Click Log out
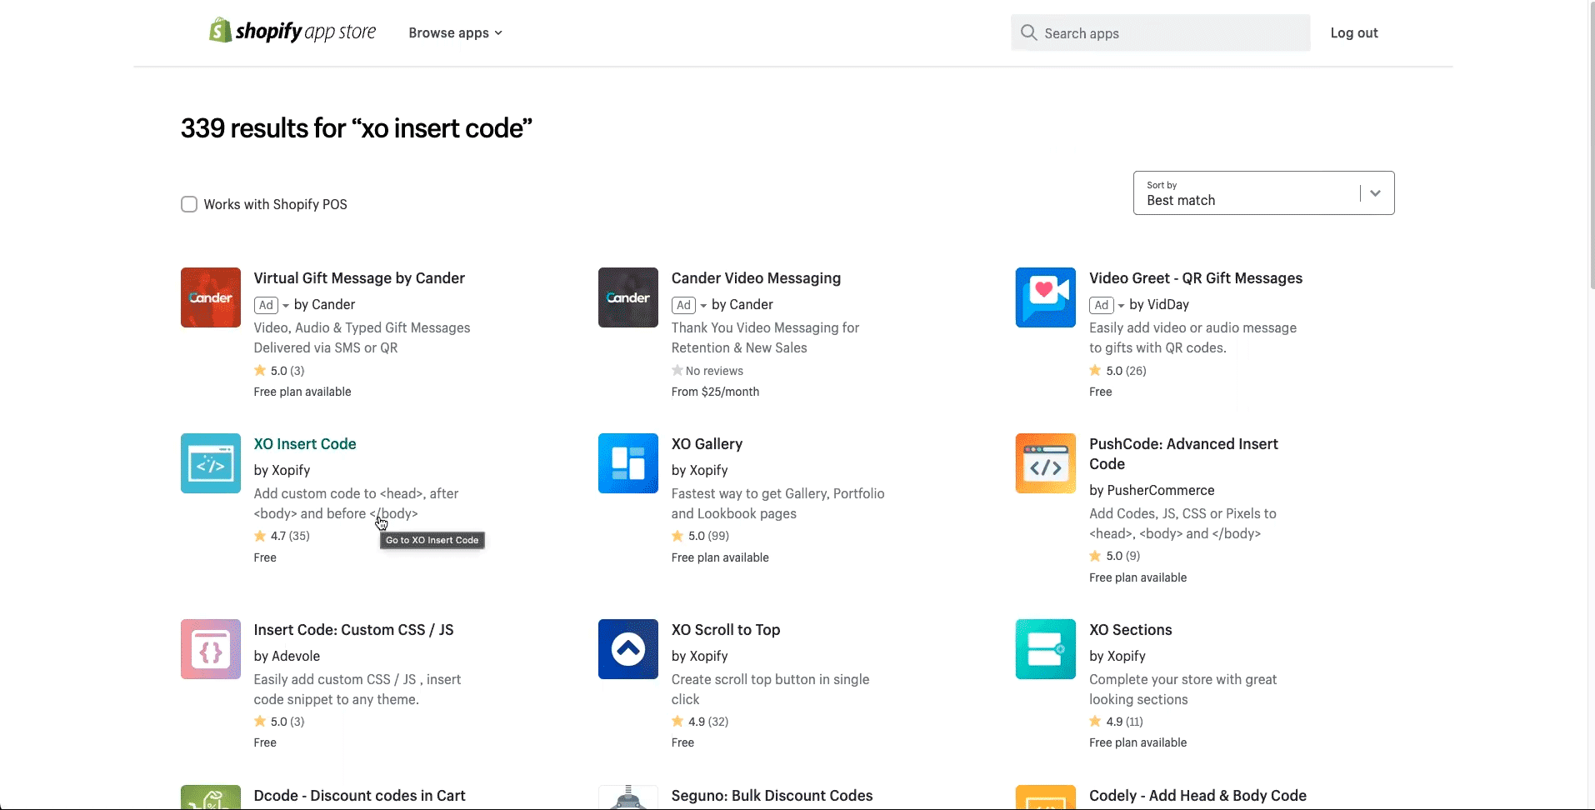 [x=1354, y=32]
